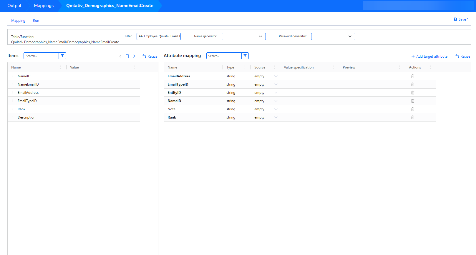
Task: Expand Source dropdown for EntityID row
Action: [276, 93]
